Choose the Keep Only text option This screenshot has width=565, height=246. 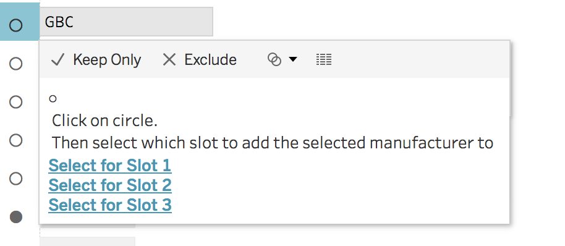tap(107, 60)
